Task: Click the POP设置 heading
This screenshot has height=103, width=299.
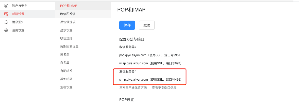Action: click(127, 100)
